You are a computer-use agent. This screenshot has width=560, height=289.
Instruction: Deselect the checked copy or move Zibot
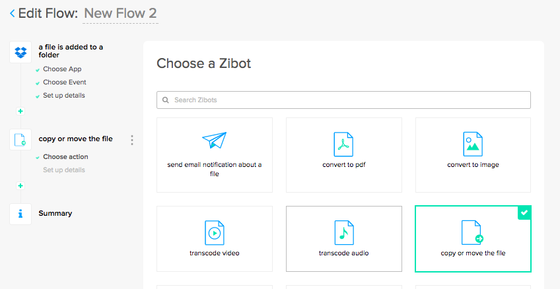pyautogui.click(x=473, y=238)
